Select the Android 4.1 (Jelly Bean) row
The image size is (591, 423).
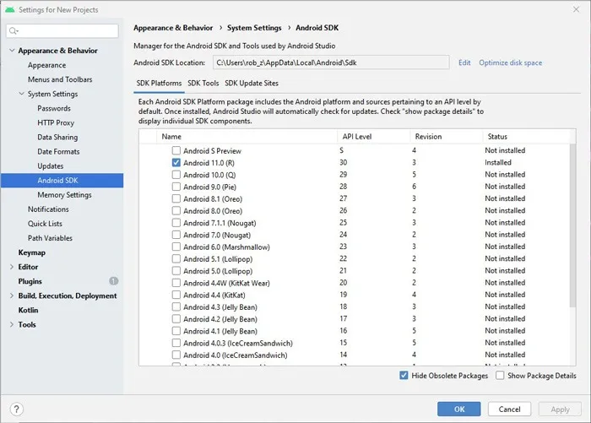(355, 331)
